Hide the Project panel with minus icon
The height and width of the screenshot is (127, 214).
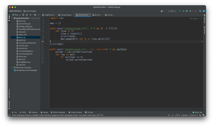(x=39, y=15)
